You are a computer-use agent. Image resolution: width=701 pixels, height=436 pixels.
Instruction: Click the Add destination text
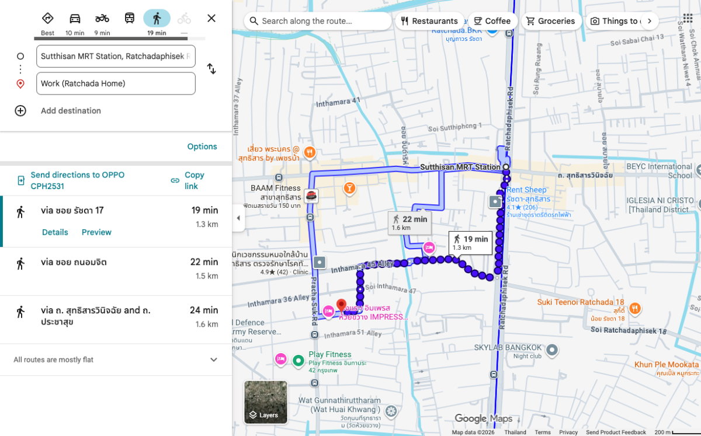pos(71,111)
